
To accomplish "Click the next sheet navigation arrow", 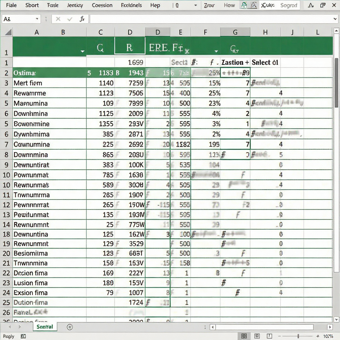I will pyautogui.click(x=20, y=327).
